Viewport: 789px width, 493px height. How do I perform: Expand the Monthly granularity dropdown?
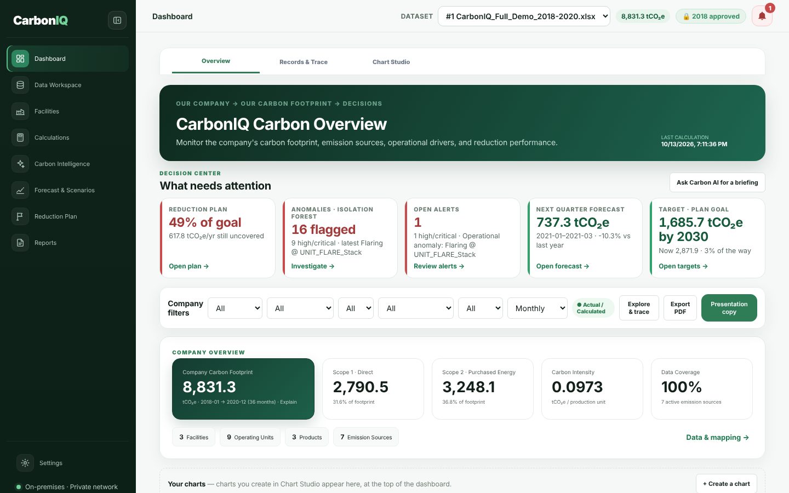(x=538, y=308)
